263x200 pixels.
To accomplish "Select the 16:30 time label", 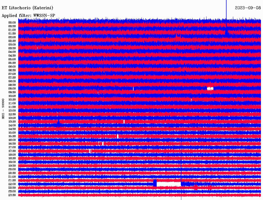I will [12, 144].
